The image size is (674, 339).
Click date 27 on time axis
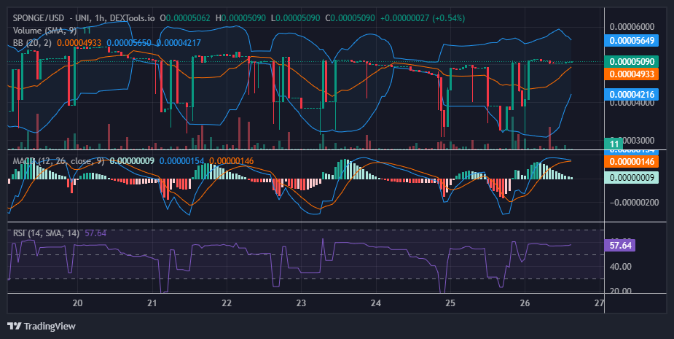click(x=599, y=303)
